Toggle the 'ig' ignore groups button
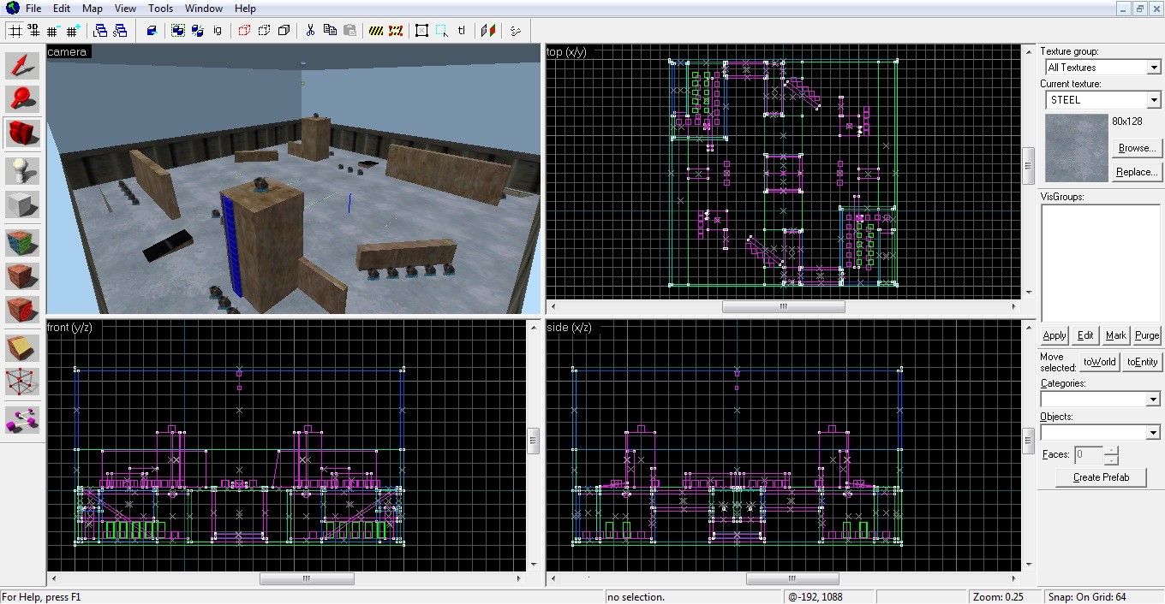The height and width of the screenshot is (604, 1165). 218,31
